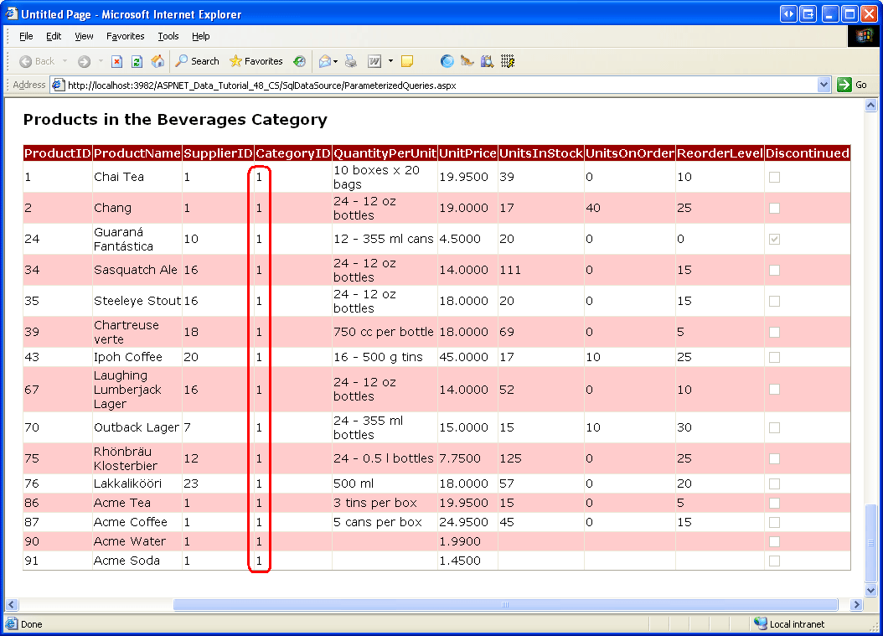Click the yellow note Discuss icon

[407, 61]
